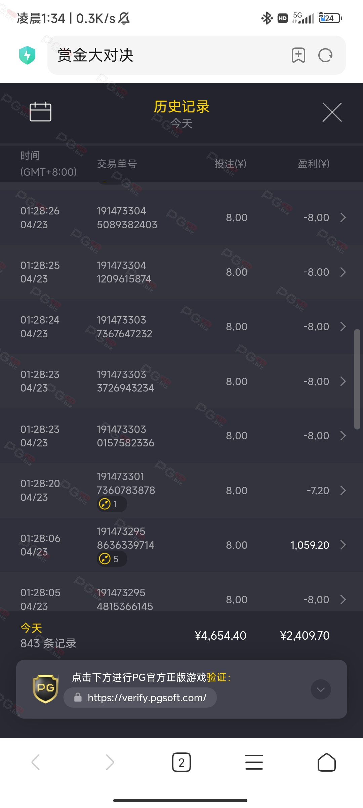Tap the green security shield icon

click(27, 55)
